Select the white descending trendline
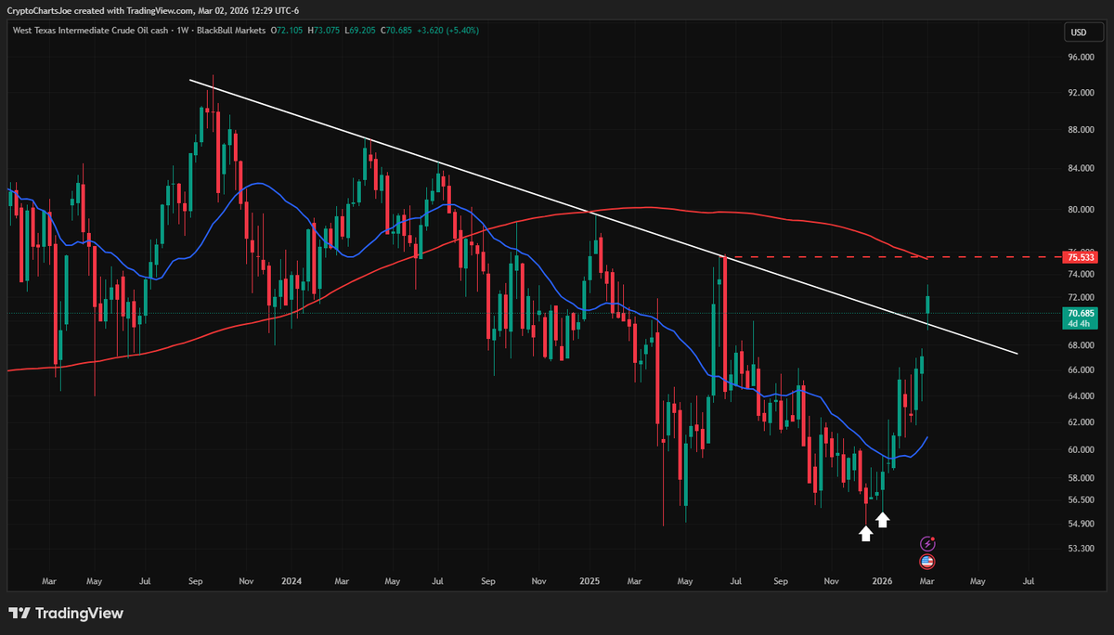1114x635 pixels. click(603, 216)
